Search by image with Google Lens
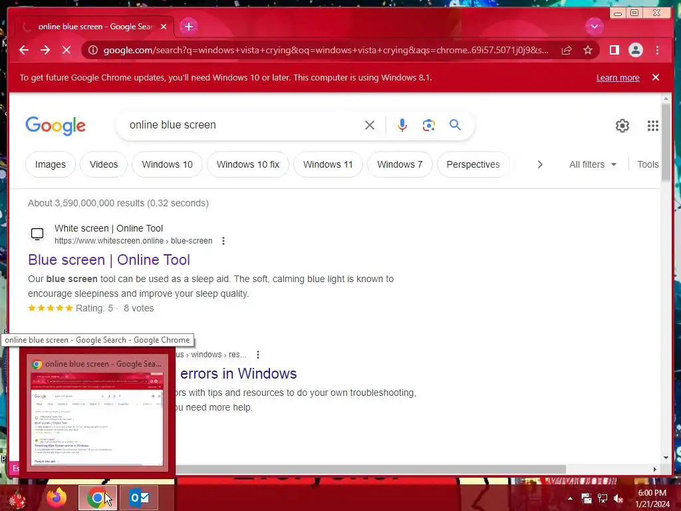This screenshot has height=511, width=681. pos(429,125)
